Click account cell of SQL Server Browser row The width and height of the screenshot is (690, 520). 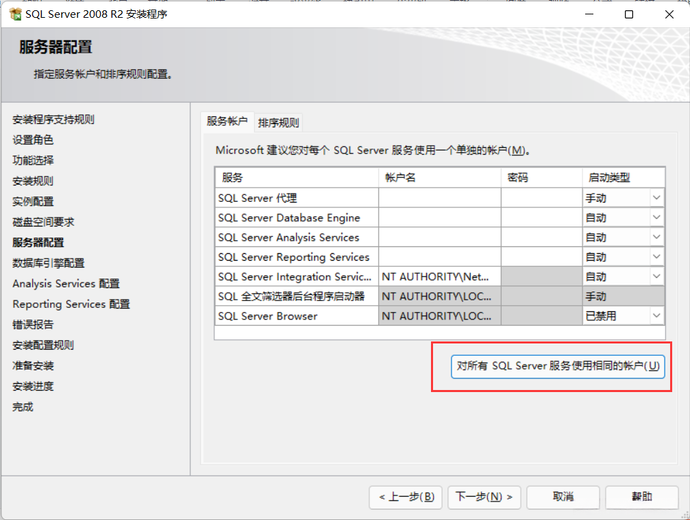pos(440,315)
